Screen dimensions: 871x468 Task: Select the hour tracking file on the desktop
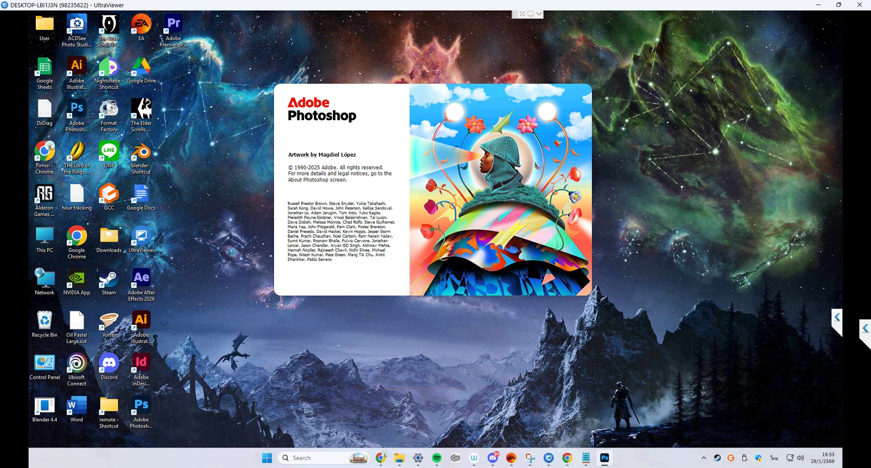[77, 197]
